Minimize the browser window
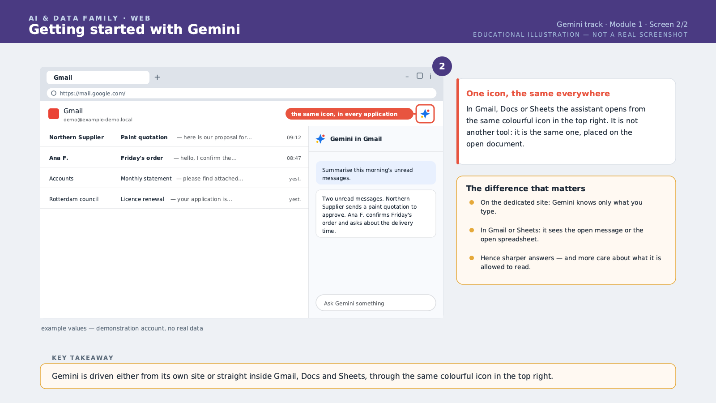This screenshot has width=716, height=403. [x=407, y=77]
